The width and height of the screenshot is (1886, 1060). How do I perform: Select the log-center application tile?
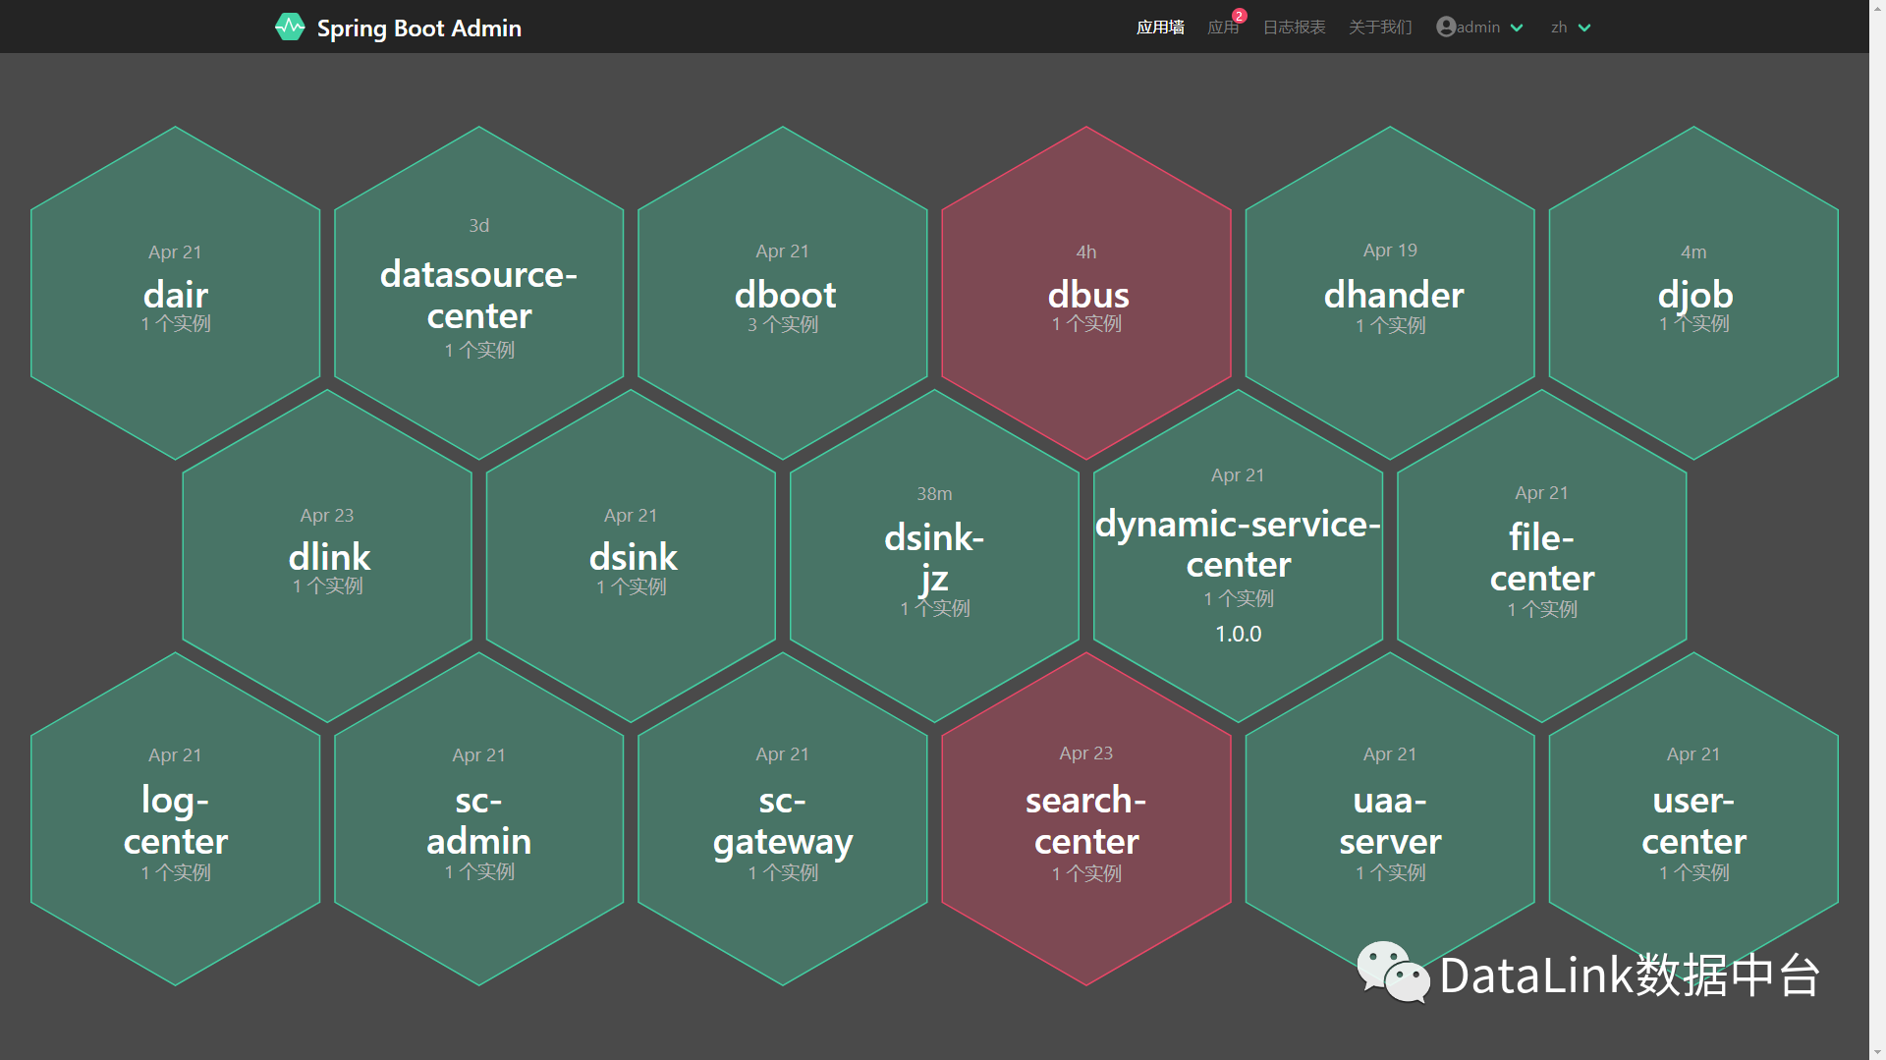175,819
